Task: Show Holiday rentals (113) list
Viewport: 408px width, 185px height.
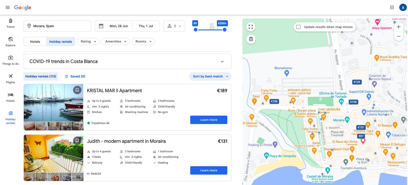Action: click(x=41, y=76)
